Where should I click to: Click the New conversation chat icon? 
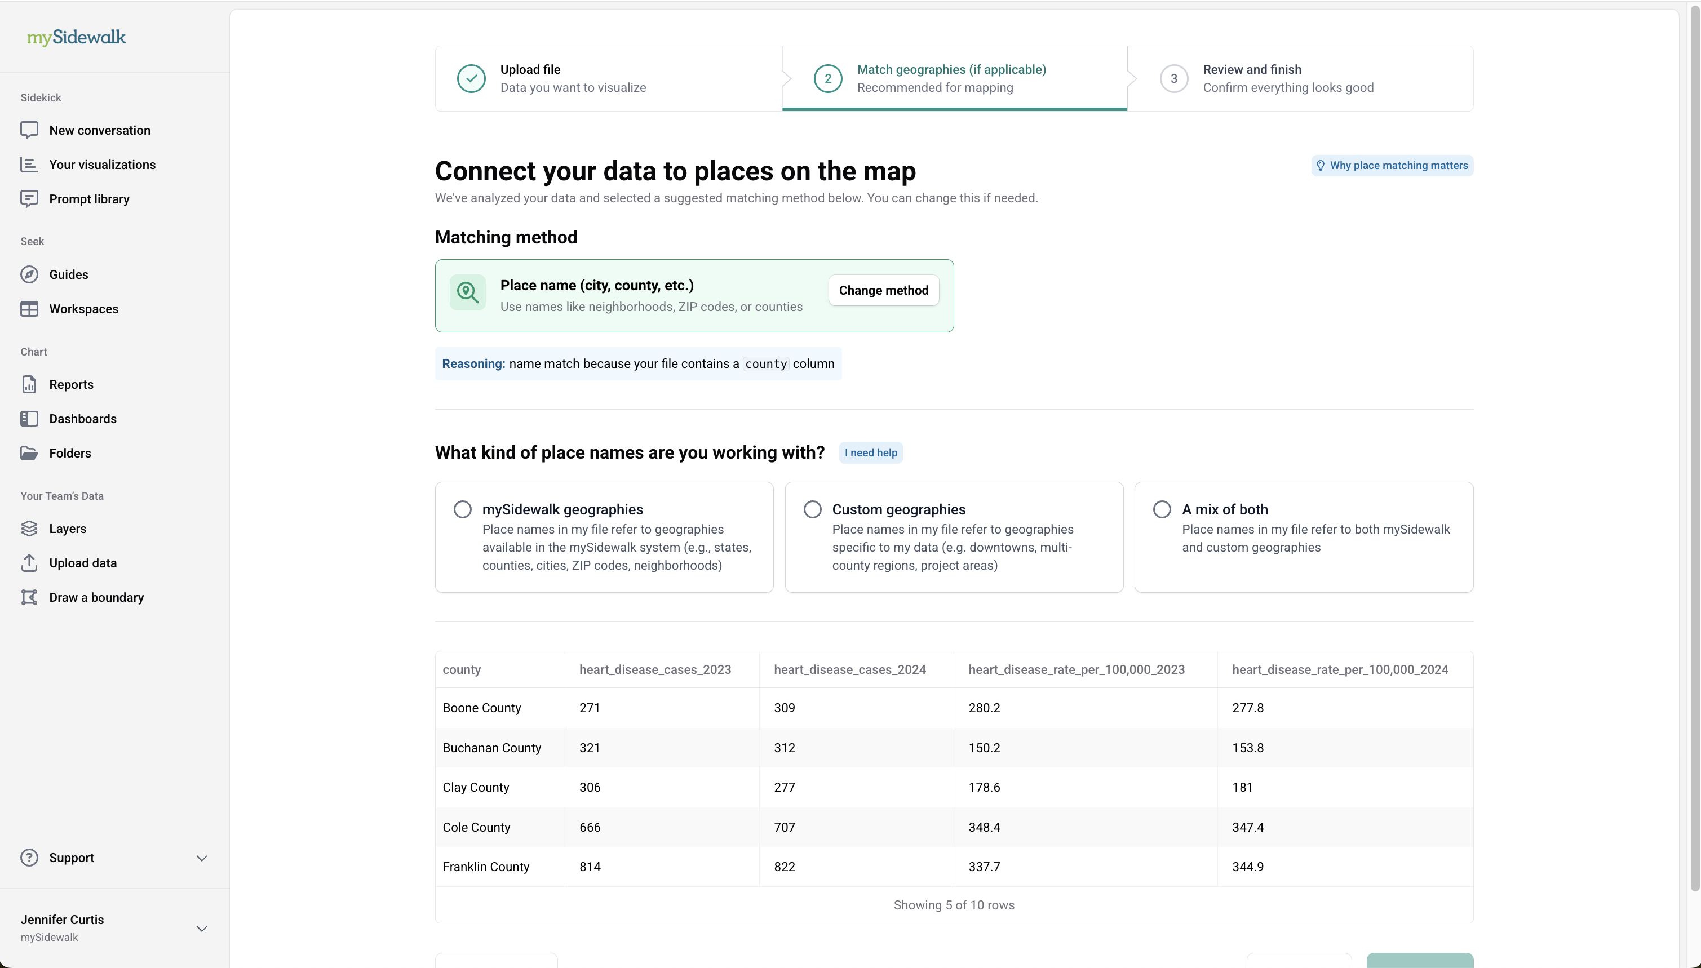click(x=29, y=130)
